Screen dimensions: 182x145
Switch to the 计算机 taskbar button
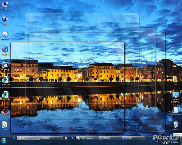click(x=51, y=139)
